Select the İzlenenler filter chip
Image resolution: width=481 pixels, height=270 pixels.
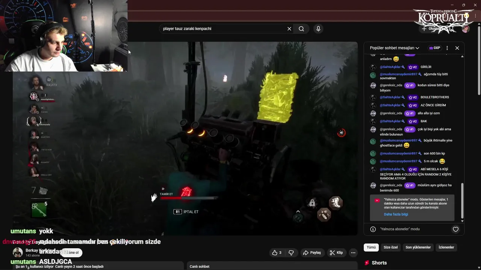click(446, 247)
